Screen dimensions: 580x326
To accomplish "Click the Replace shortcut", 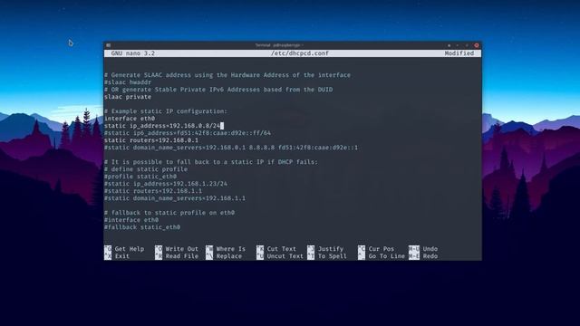I will click(x=224, y=256).
